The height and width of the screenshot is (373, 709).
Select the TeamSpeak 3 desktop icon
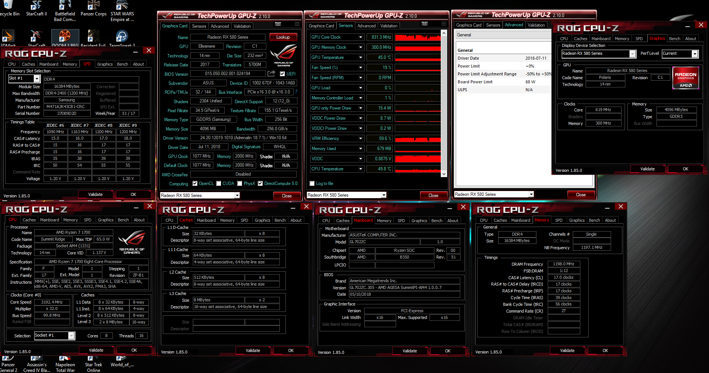(x=122, y=38)
